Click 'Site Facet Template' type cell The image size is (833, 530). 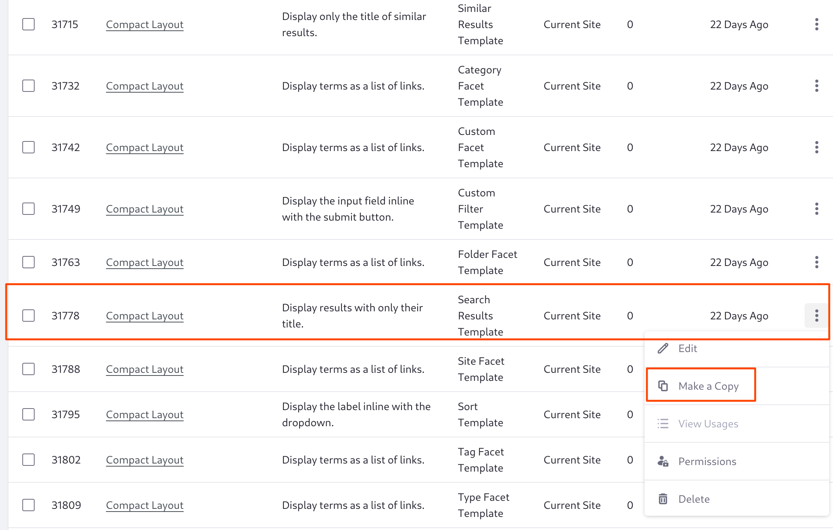(481, 369)
